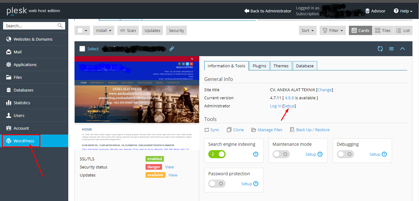This screenshot has height=201, width=419.
Task: Select WordPress in sidebar
Action: pos(34,141)
